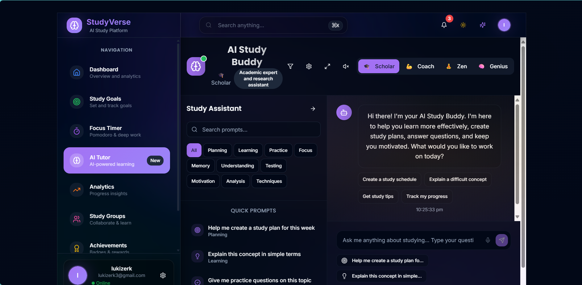Click the Explain a difficult concept suggestion
This screenshot has width=582, height=285.
458,179
